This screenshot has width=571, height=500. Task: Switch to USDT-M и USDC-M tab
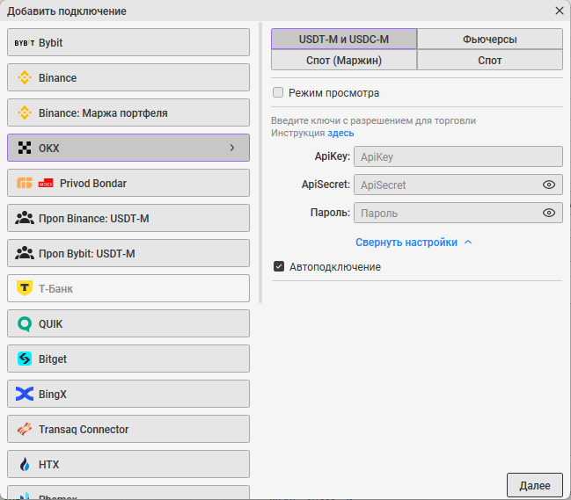pyautogui.click(x=344, y=39)
